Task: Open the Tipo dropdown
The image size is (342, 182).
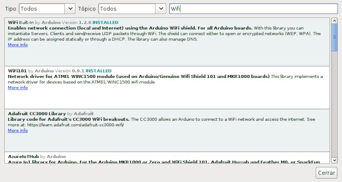Action: pos(47,9)
